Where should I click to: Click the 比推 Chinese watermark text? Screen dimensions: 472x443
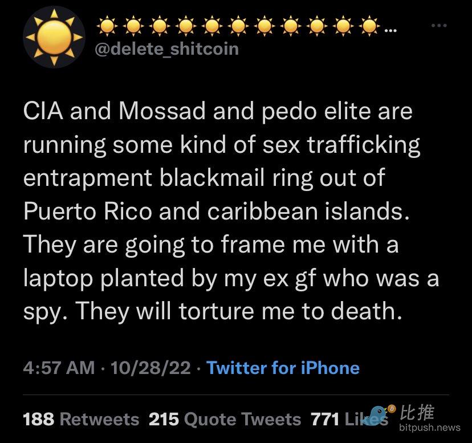[x=418, y=412]
